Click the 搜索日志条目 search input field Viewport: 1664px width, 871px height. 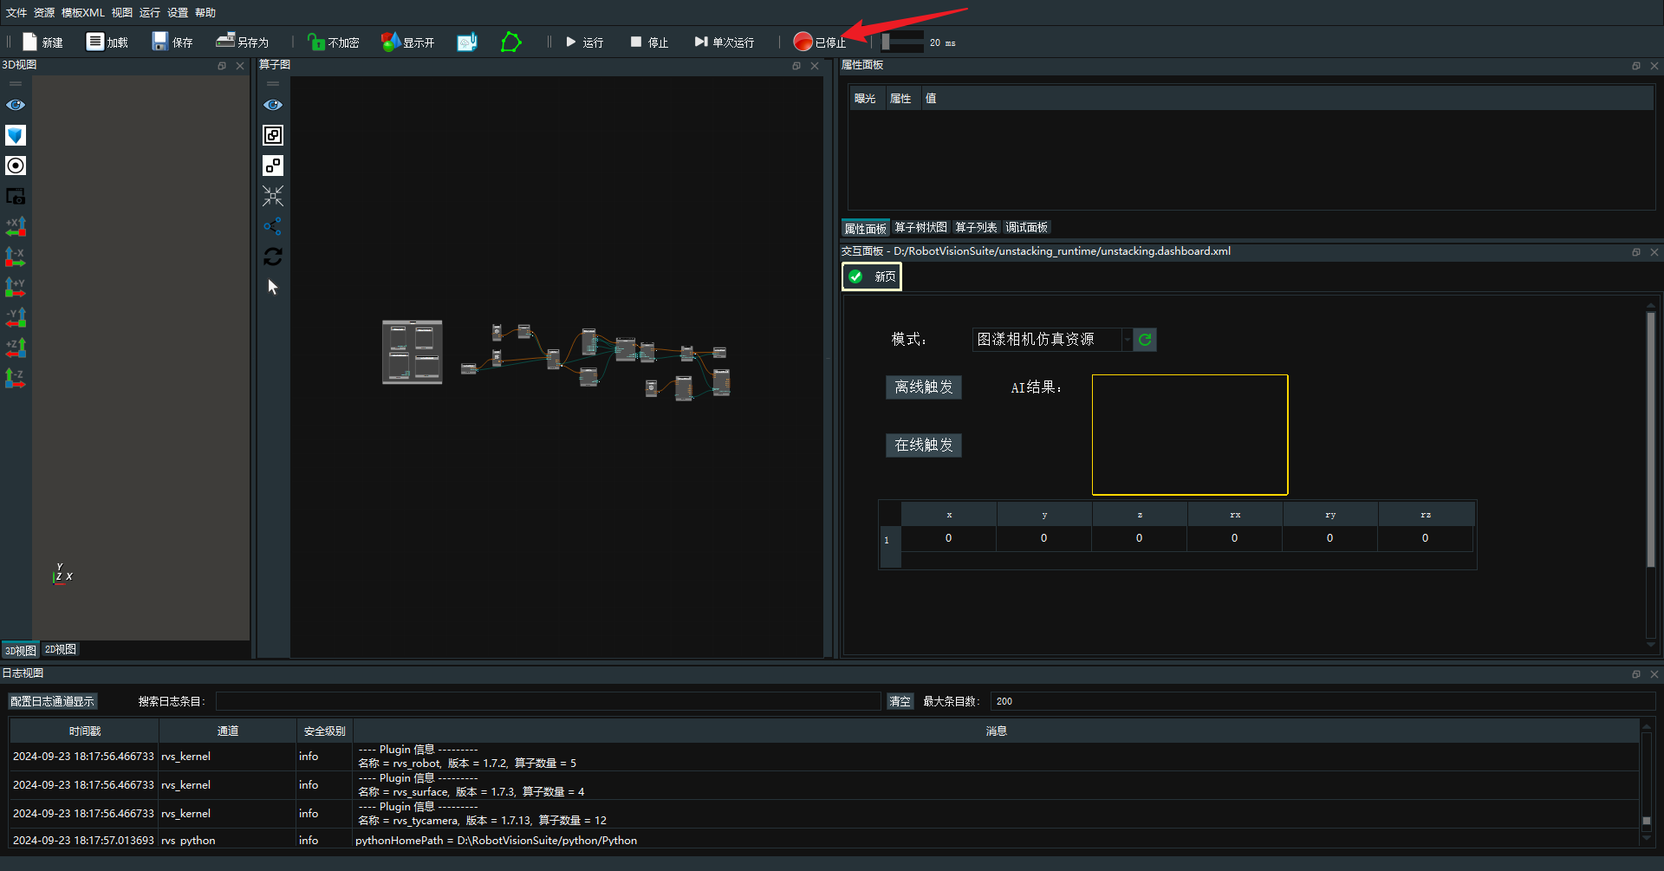[x=548, y=701]
